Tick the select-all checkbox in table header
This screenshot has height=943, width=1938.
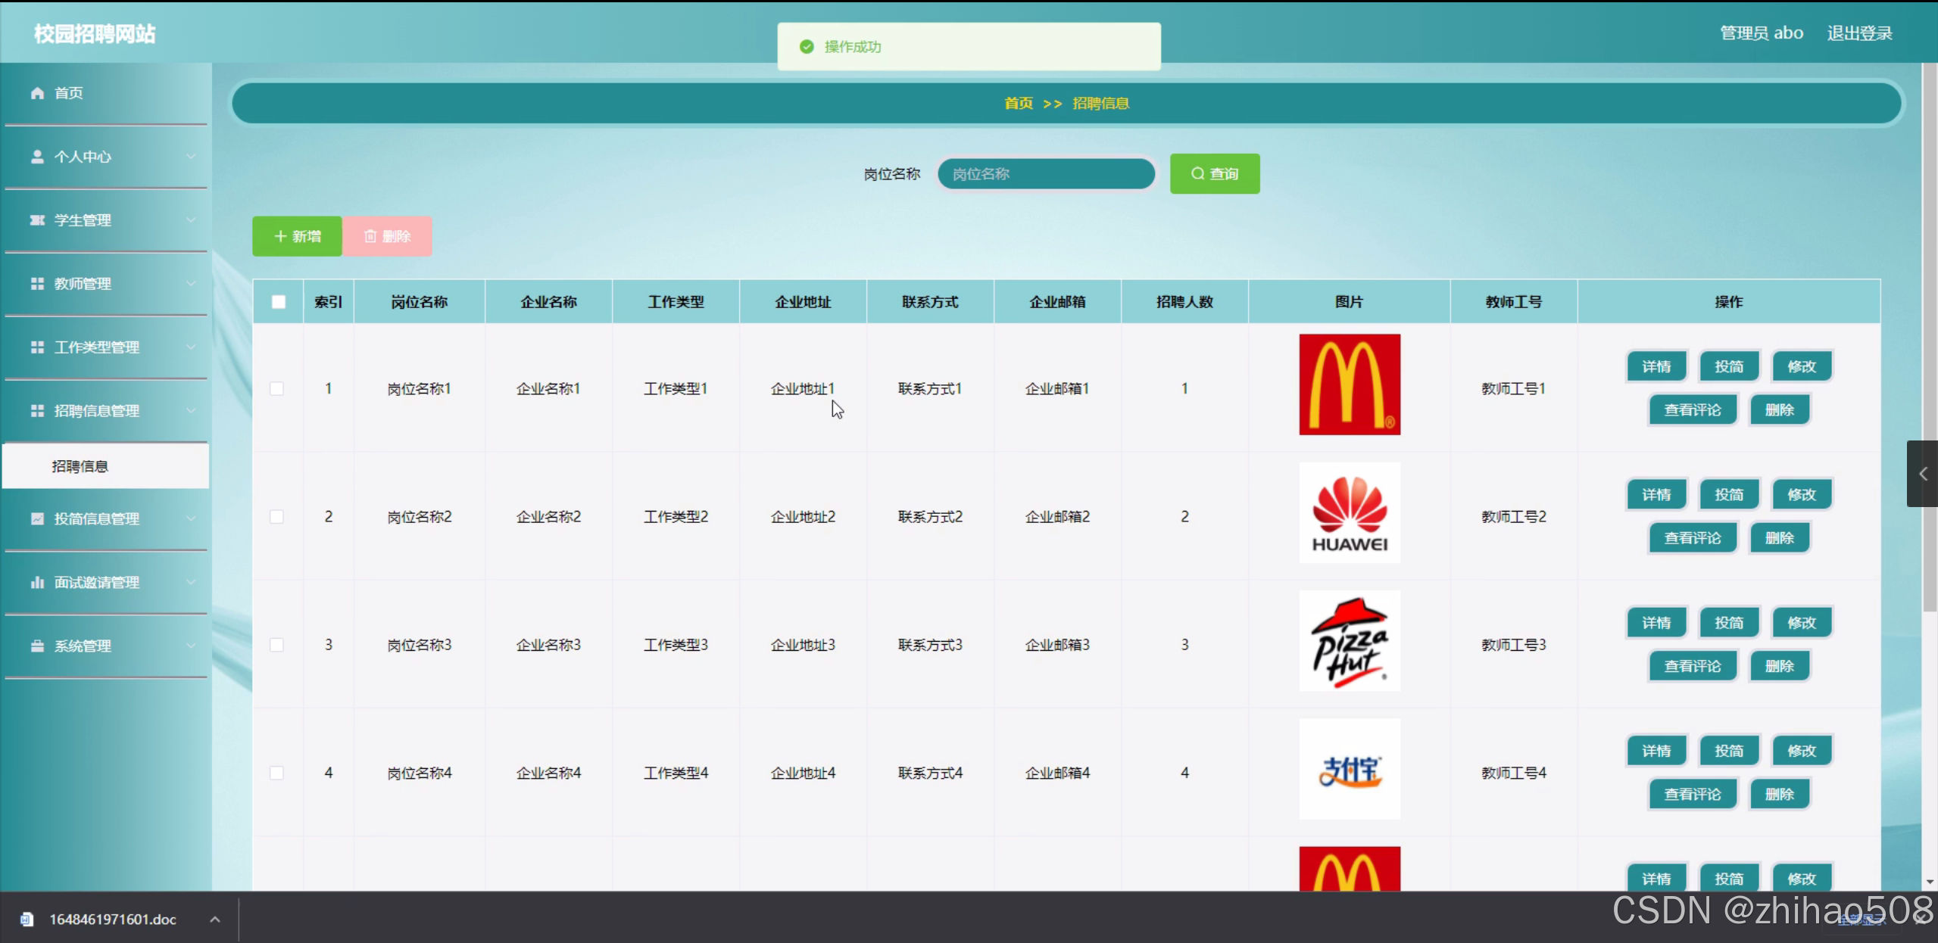point(279,302)
